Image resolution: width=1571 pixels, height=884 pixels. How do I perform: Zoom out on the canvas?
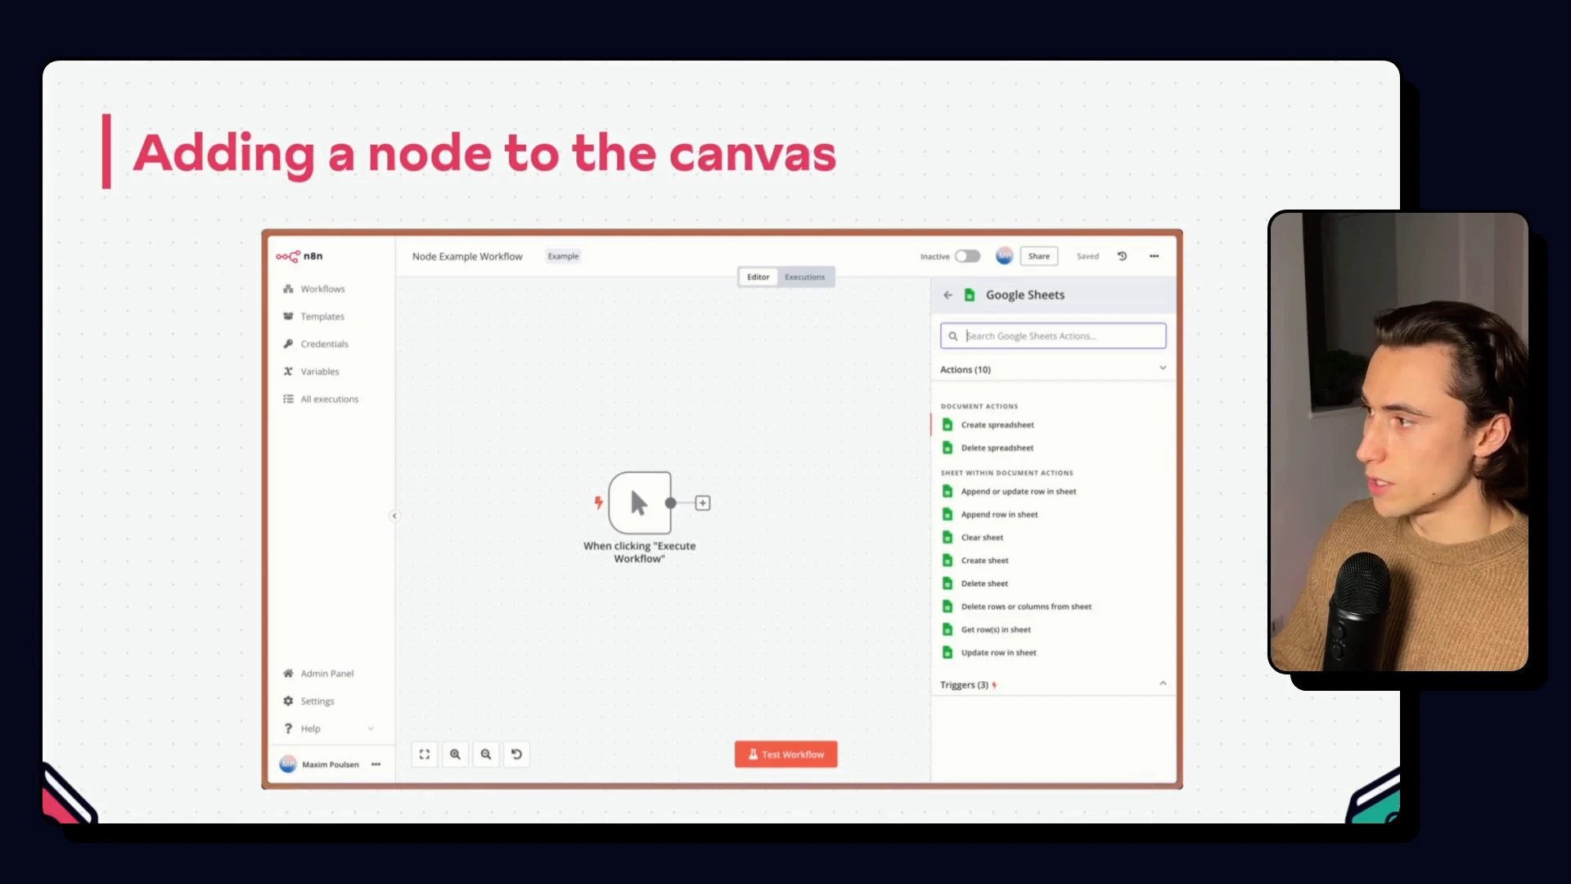[x=486, y=755]
